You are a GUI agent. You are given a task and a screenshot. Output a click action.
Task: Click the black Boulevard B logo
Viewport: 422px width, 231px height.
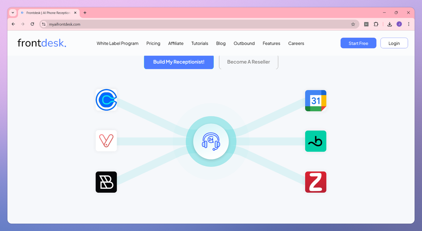tap(106, 182)
